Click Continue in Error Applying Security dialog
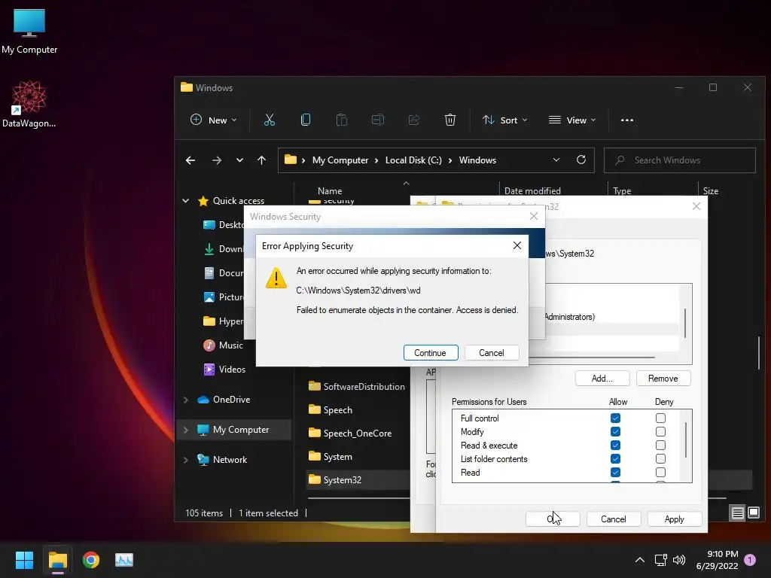The image size is (771, 578). [x=430, y=352]
